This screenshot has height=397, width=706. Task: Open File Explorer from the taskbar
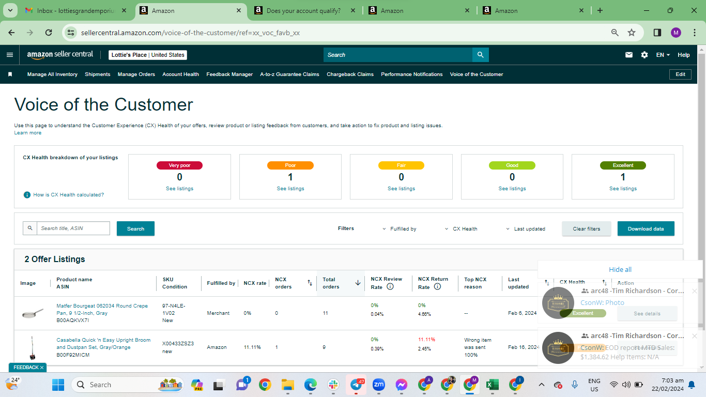click(287, 385)
